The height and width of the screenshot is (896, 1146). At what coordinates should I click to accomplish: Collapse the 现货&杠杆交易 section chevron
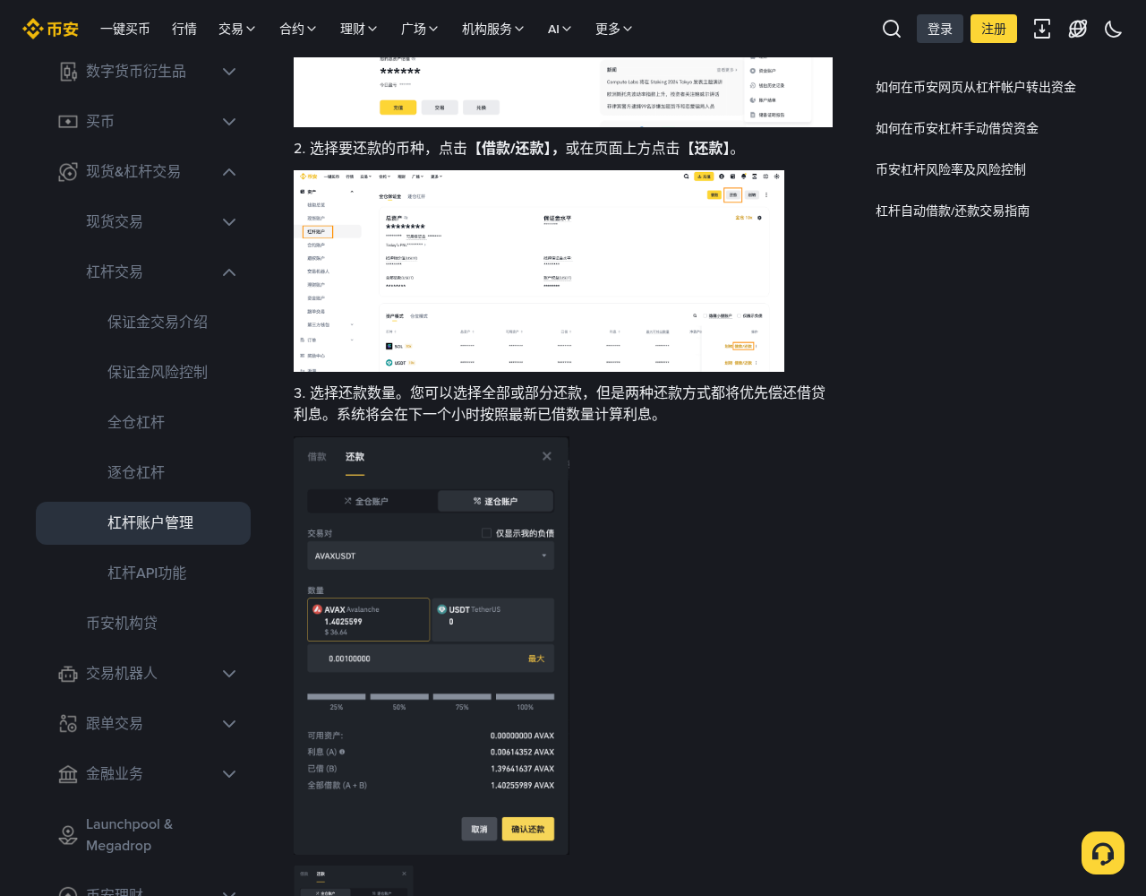[x=229, y=172]
